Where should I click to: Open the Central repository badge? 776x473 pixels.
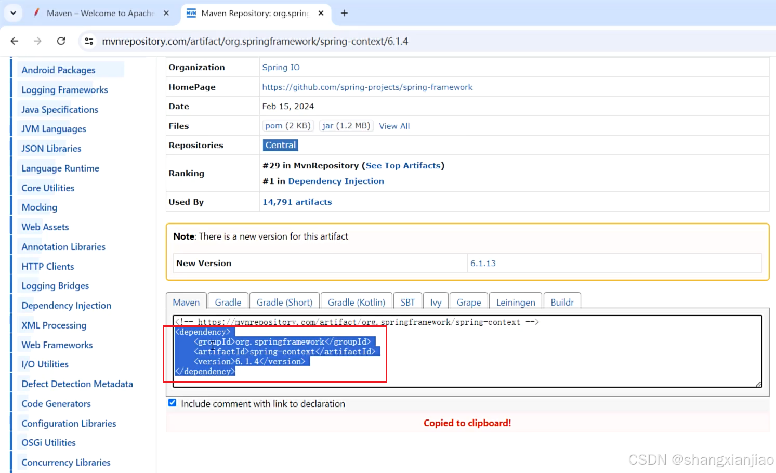281,145
